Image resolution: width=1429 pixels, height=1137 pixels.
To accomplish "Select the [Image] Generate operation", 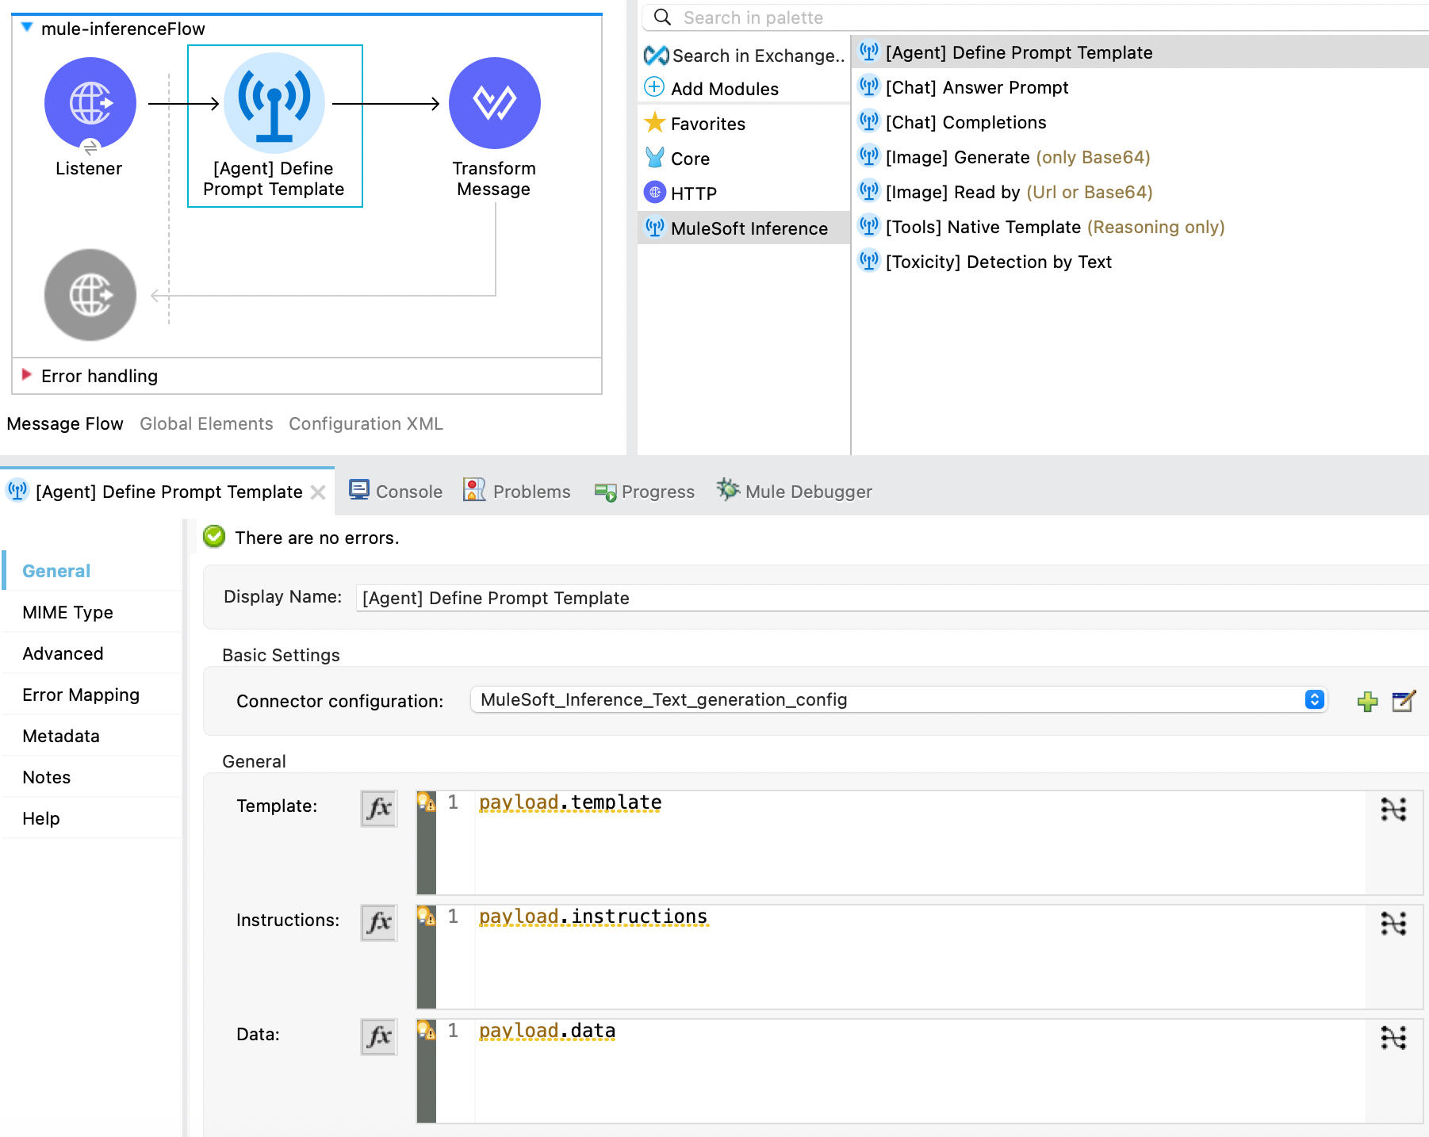I will [1004, 157].
